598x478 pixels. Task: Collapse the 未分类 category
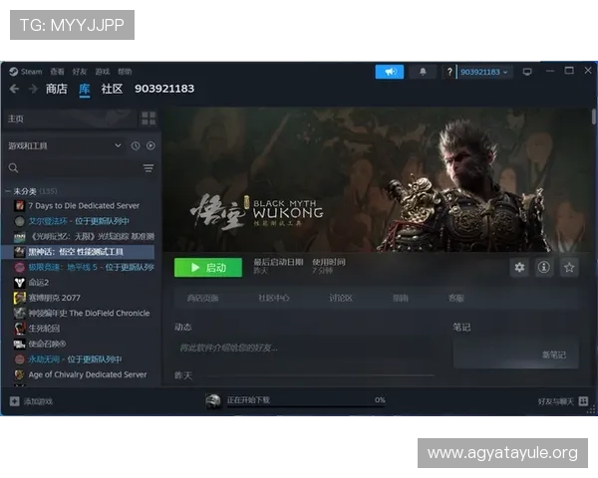(8, 190)
